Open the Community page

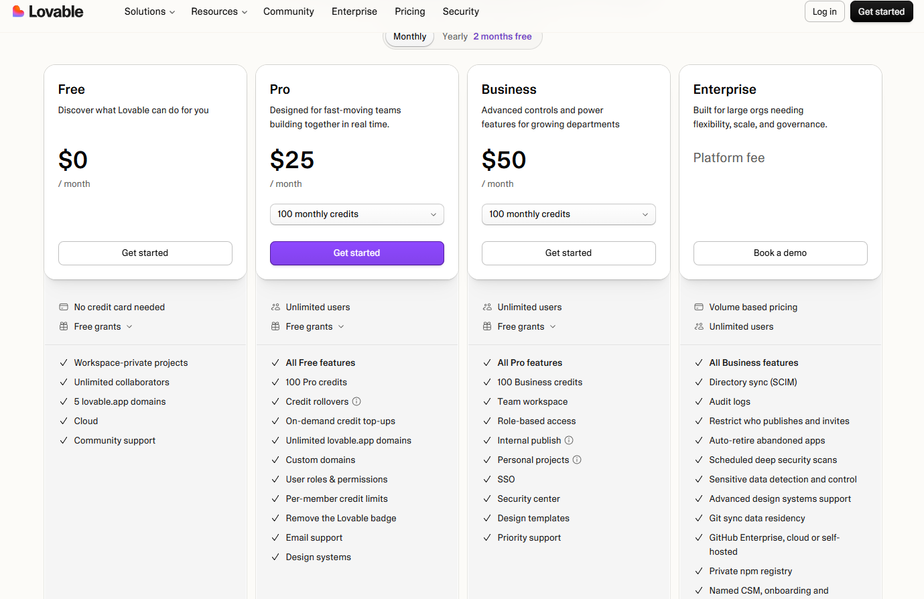point(289,11)
